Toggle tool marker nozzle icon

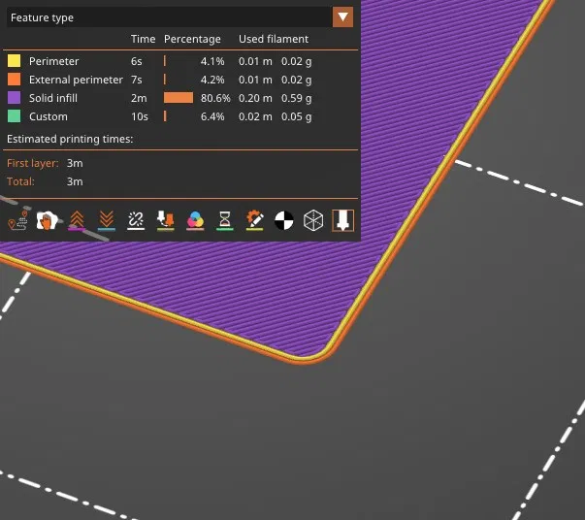[342, 220]
